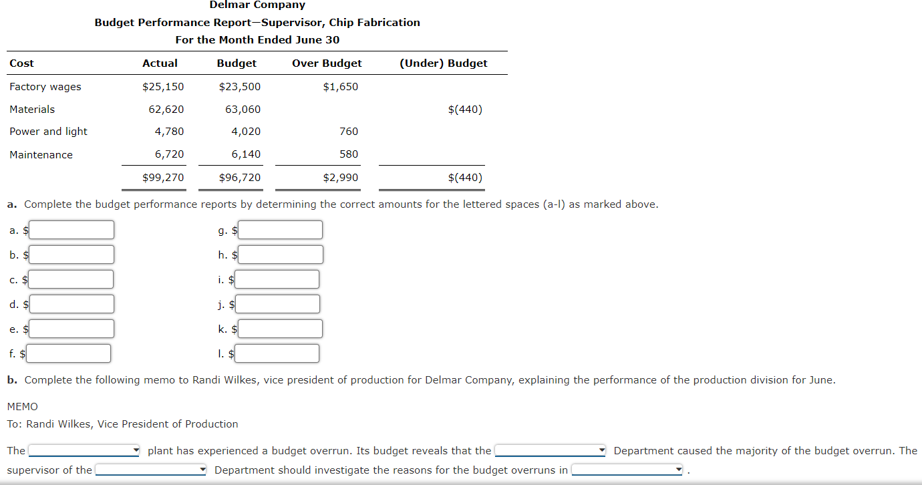Click the 'To: Randi Wilkes' memo line

pos(122,424)
